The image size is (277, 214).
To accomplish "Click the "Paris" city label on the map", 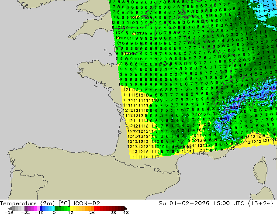I will click(165, 65).
